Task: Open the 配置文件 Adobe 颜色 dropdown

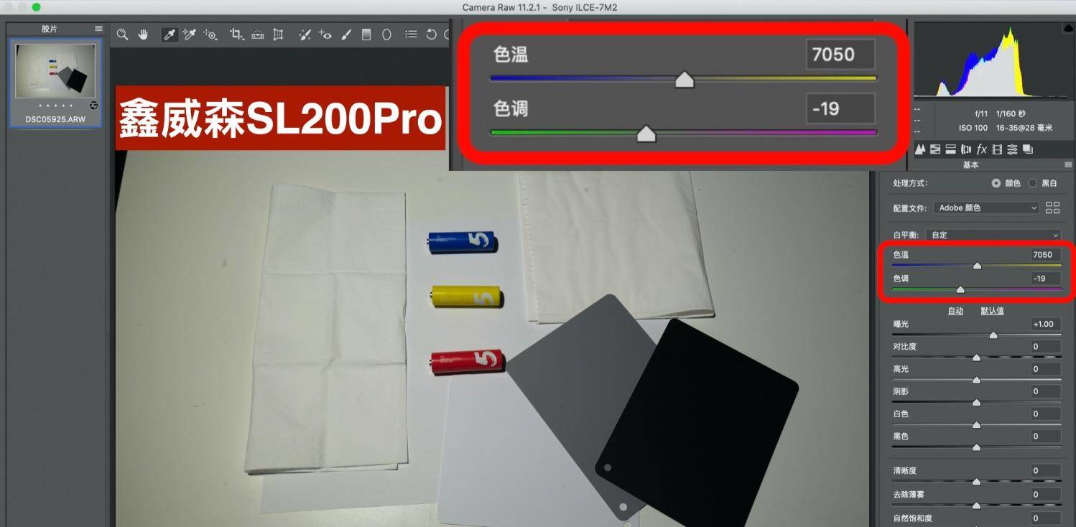Action: (987, 207)
